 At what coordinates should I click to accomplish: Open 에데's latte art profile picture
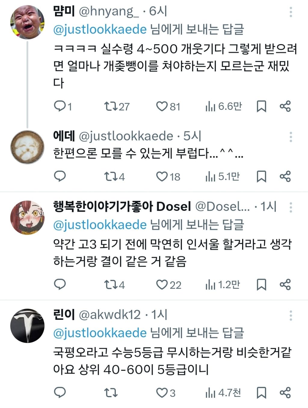[27, 147]
